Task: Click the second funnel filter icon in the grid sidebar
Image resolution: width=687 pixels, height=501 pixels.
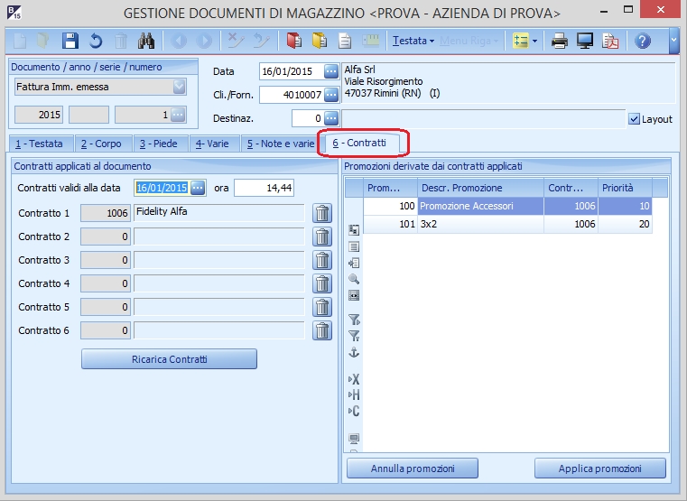Action: point(354,336)
